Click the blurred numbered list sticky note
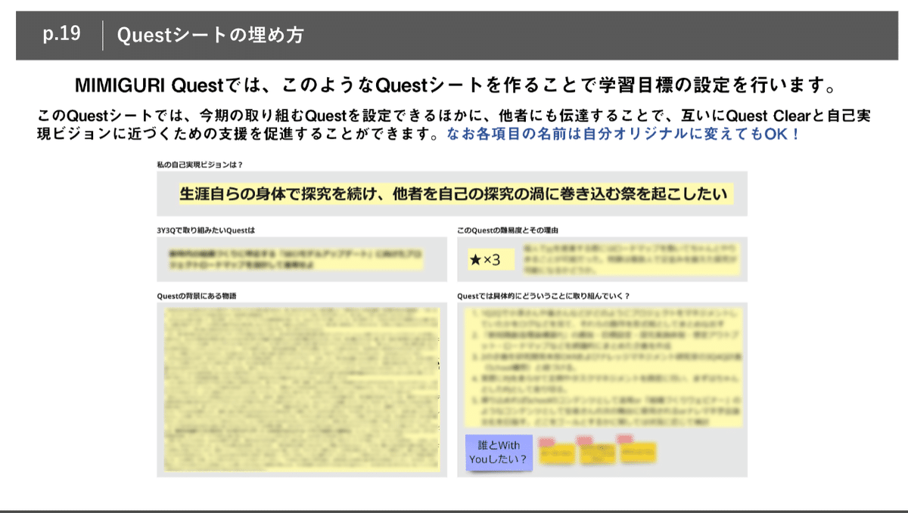The height and width of the screenshot is (513, 908). 603,366
